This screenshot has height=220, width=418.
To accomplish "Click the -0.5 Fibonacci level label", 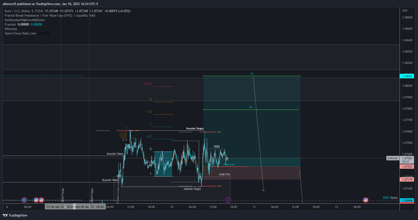I will [x=149, y=136].
